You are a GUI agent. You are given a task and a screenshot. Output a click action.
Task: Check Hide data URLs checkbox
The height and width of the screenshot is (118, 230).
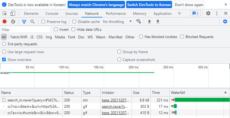pyautogui.click(x=73, y=30)
